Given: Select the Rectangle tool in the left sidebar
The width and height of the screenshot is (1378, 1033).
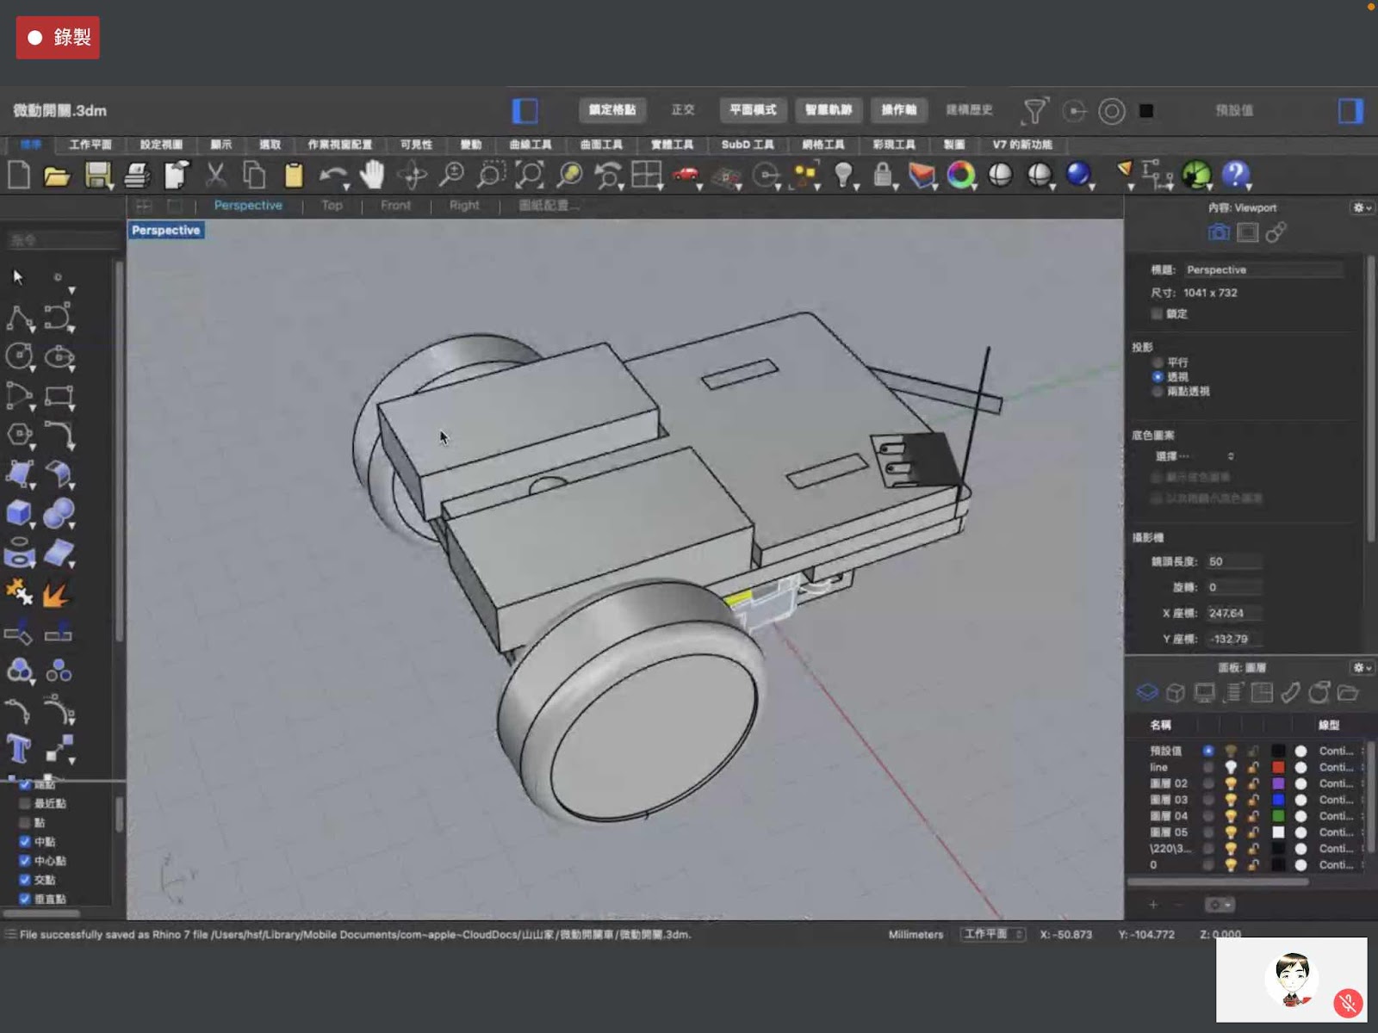Looking at the screenshot, I should coord(58,396).
